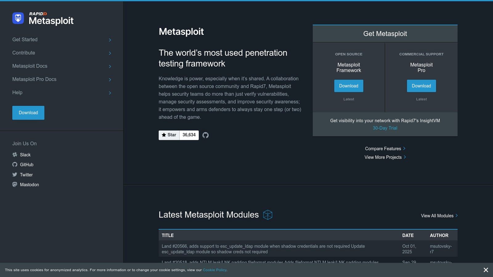Open View All Modules link

[x=439, y=216]
